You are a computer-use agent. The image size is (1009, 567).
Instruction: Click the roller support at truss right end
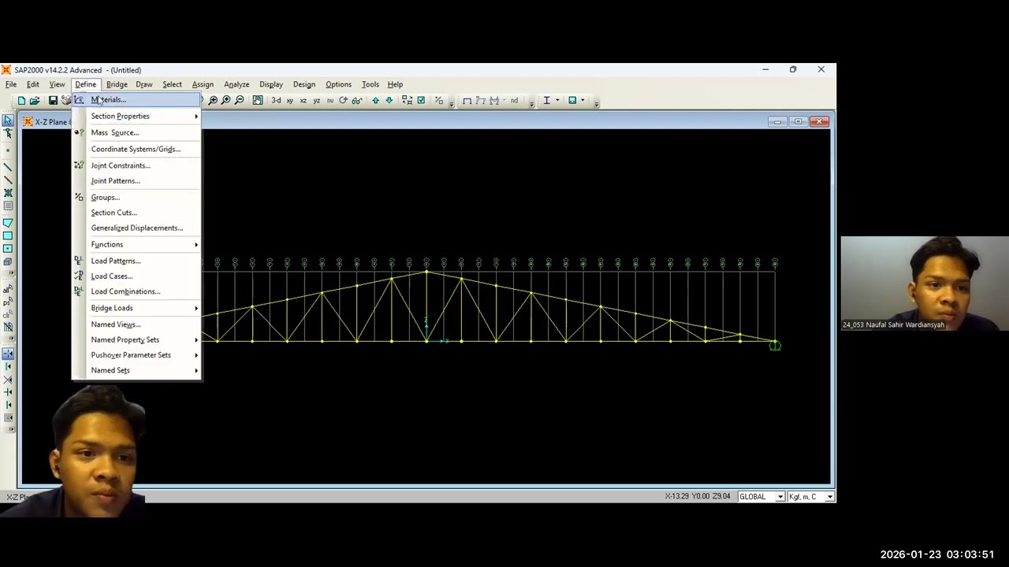coord(775,345)
